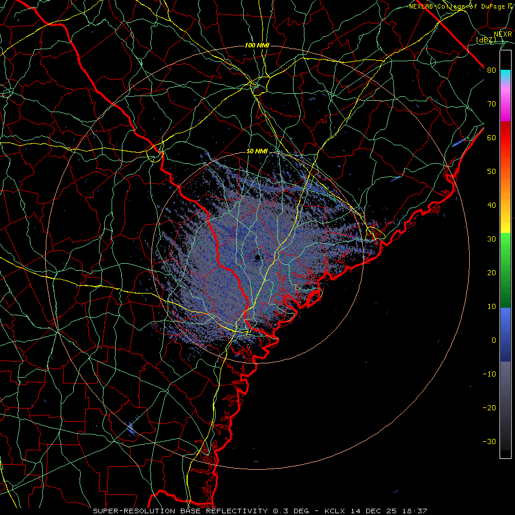
Task: Click the "100 NMI" range ring label
Action: tap(257, 45)
